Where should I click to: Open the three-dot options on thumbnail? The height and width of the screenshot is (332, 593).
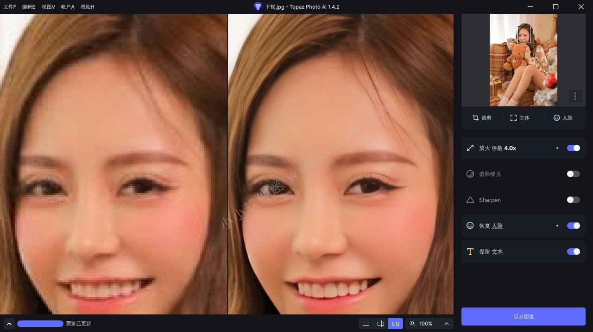click(575, 96)
